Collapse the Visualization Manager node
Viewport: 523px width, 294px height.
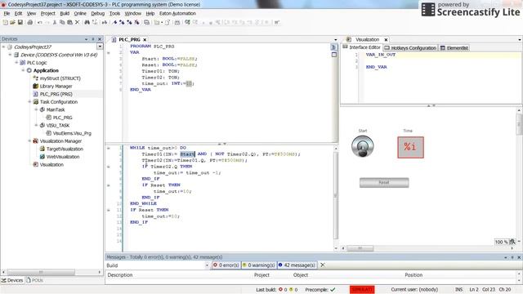pos(29,141)
